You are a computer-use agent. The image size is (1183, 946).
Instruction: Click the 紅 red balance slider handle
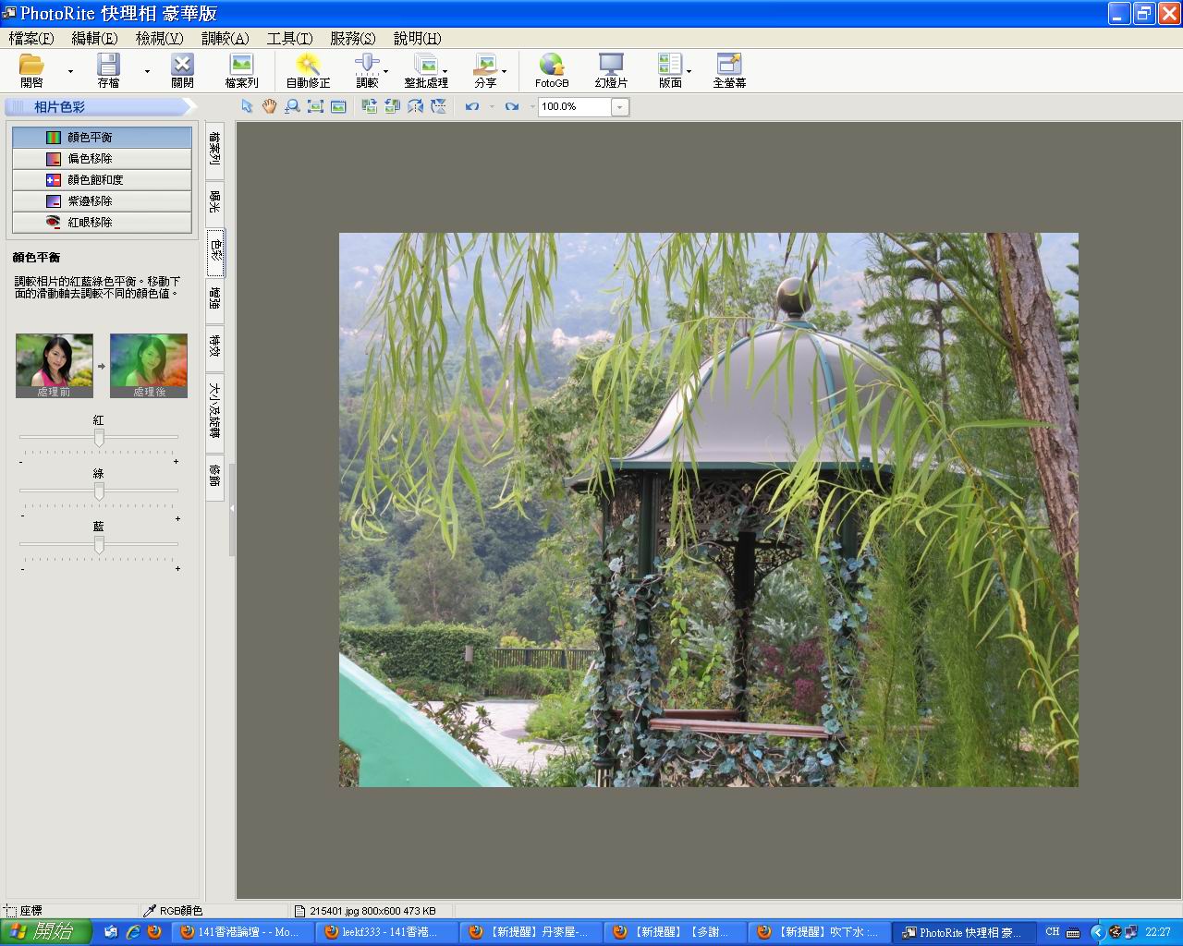(x=99, y=438)
